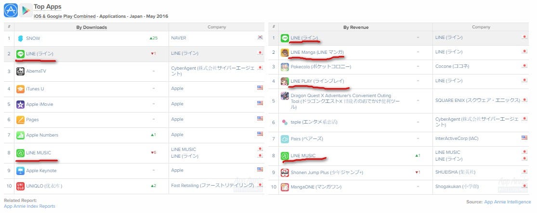Open the App Annie Intelligence source link
537x213 pixels.
click(x=508, y=202)
